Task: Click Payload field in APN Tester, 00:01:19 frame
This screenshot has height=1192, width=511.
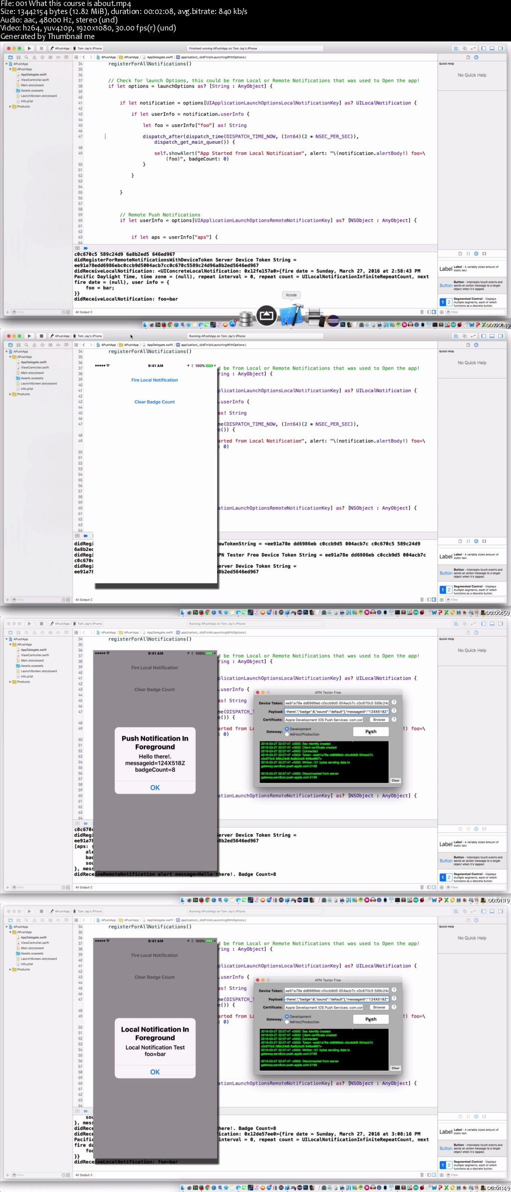Action: pos(336,711)
